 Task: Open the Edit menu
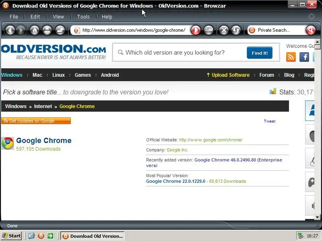(x=35, y=16)
